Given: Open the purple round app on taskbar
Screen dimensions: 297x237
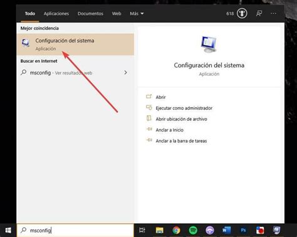Looking at the screenshot, I should click(210, 230).
